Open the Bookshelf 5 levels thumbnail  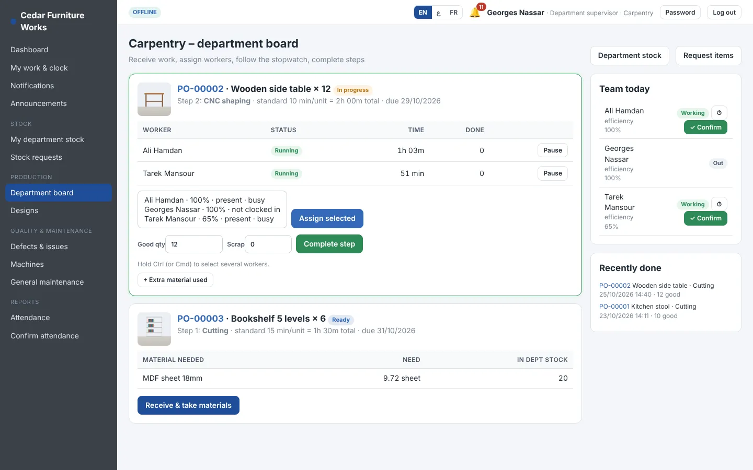click(x=154, y=329)
